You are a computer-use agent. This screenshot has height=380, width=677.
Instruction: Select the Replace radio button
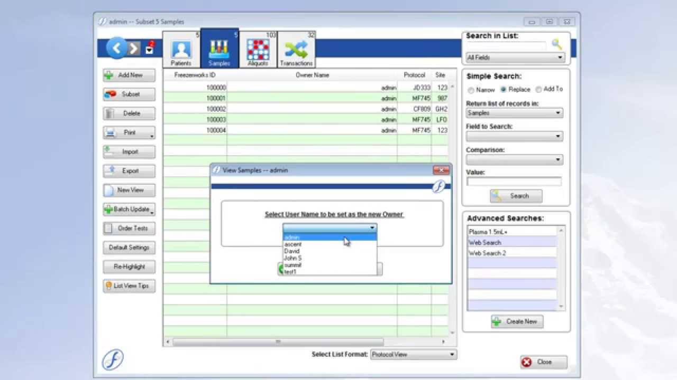(x=504, y=90)
